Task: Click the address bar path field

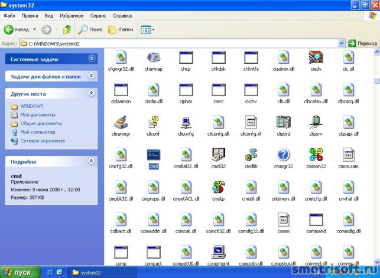Action: click(179, 44)
